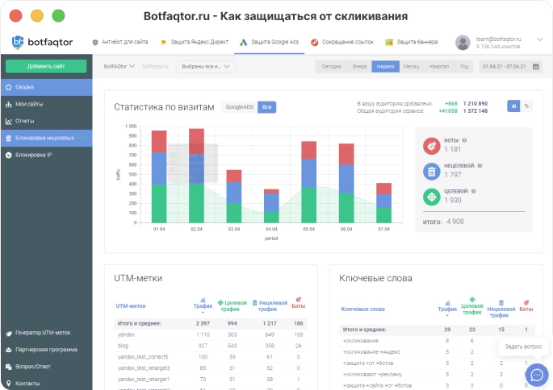Click the blue non-target trash icon

pyautogui.click(x=432, y=171)
